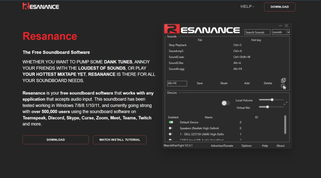Click the Enabled column header
Screen dimensions: 321x178
click(x=173, y=117)
